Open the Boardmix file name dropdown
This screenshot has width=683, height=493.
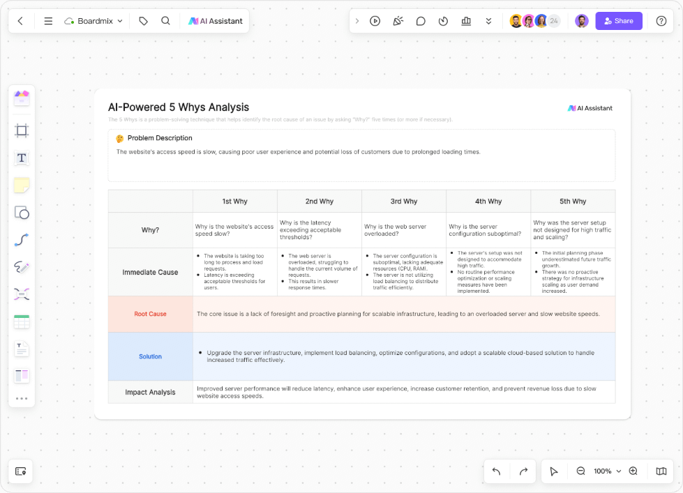coord(93,21)
